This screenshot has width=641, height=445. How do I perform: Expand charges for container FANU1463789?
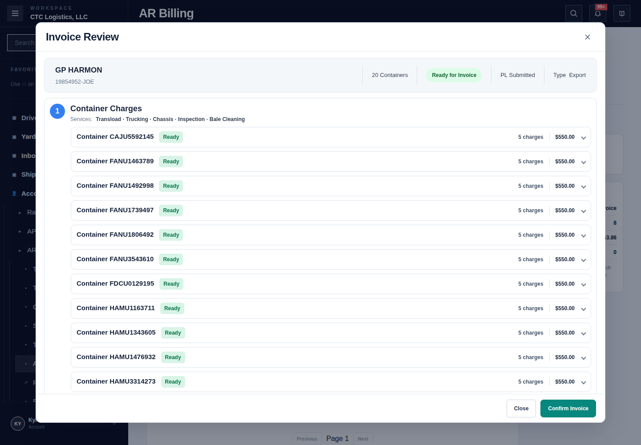click(x=584, y=162)
